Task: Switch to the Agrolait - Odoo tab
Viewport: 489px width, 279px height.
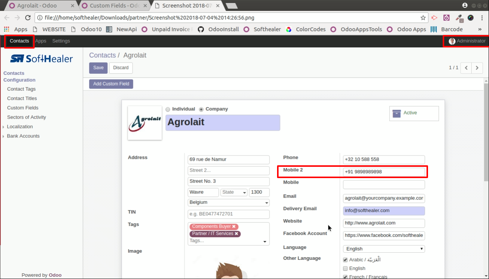Action: click(x=38, y=6)
